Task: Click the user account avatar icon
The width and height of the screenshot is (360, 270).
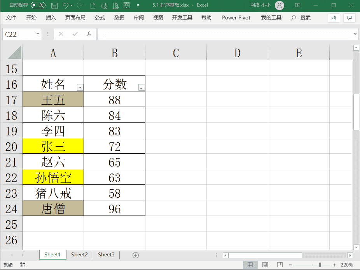Action: pos(280,5)
